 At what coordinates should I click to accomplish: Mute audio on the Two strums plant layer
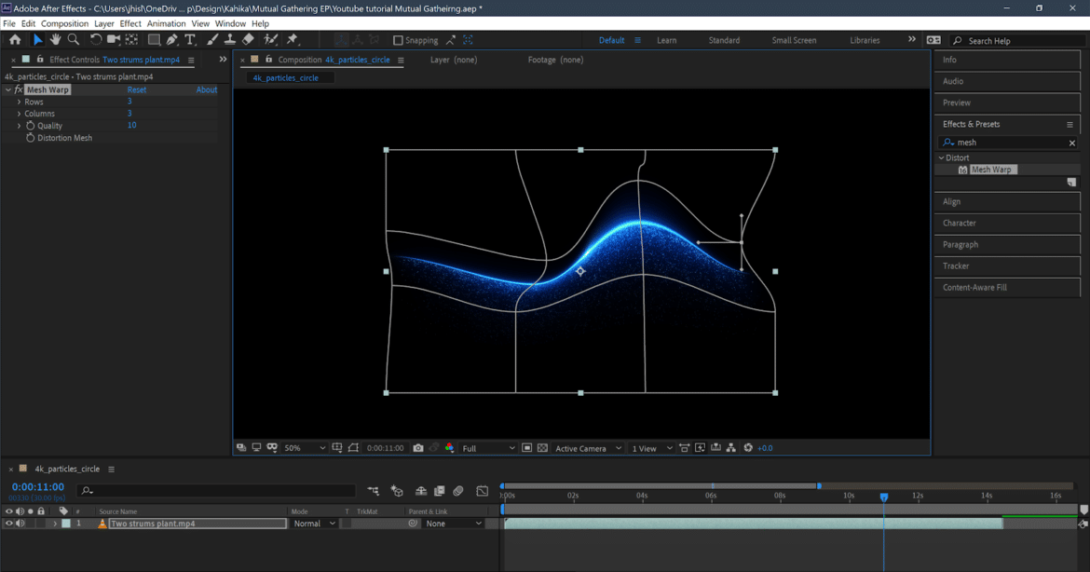coord(20,523)
